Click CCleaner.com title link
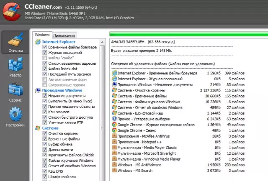Viewport: 268px width, 181px height. coord(43,7)
